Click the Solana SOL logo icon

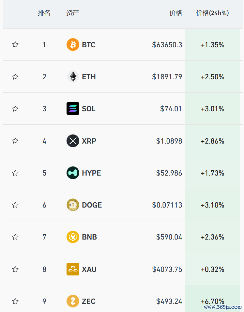(x=73, y=108)
